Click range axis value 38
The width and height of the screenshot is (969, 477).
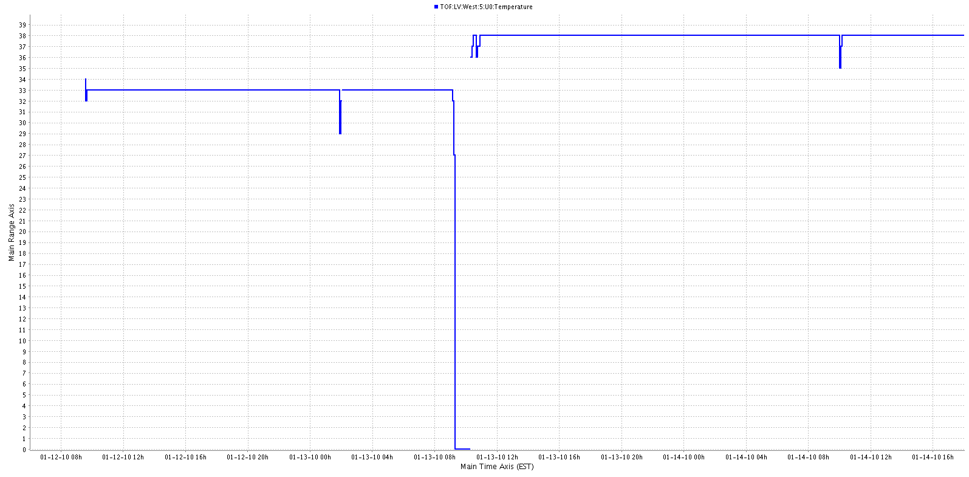pyautogui.click(x=22, y=36)
